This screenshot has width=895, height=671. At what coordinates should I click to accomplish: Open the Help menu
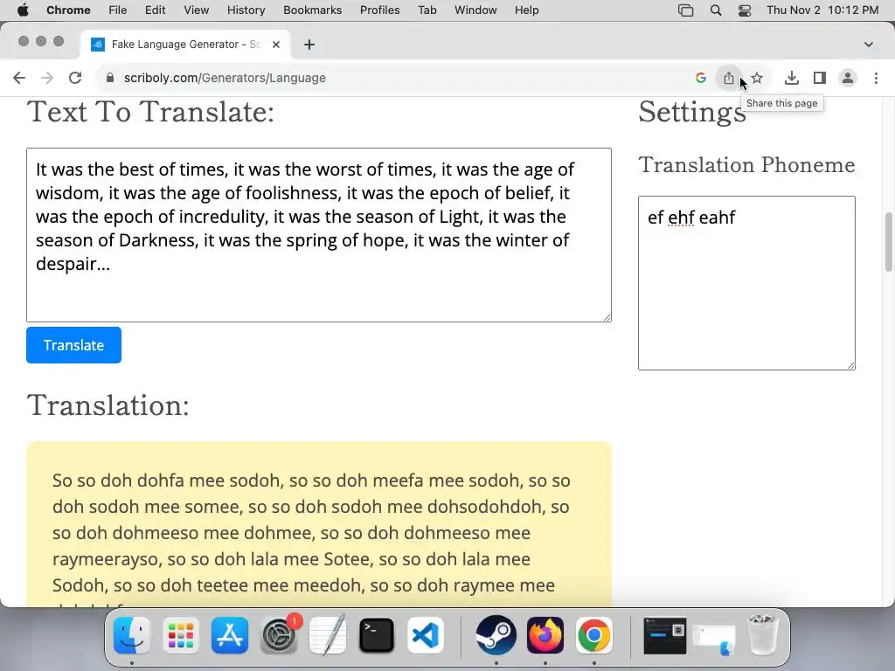click(526, 10)
